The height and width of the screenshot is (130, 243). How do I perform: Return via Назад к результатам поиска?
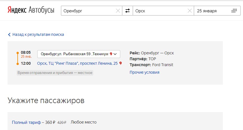tap(38, 35)
